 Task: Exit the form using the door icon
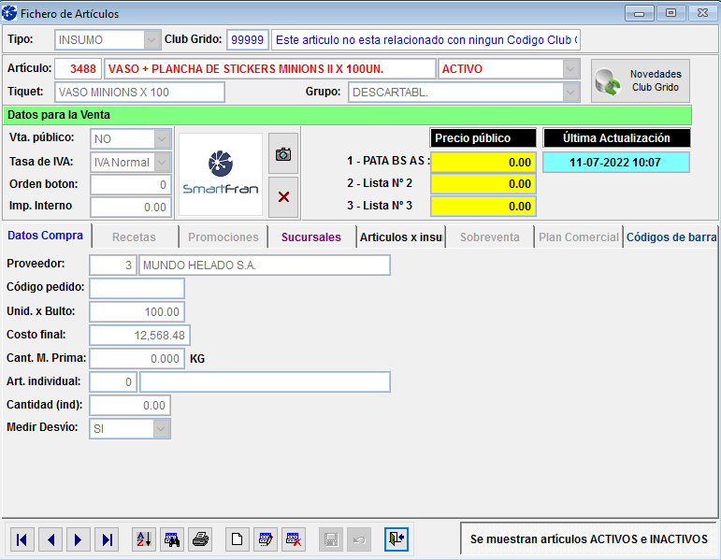pyautogui.click(x=397, y=538)
